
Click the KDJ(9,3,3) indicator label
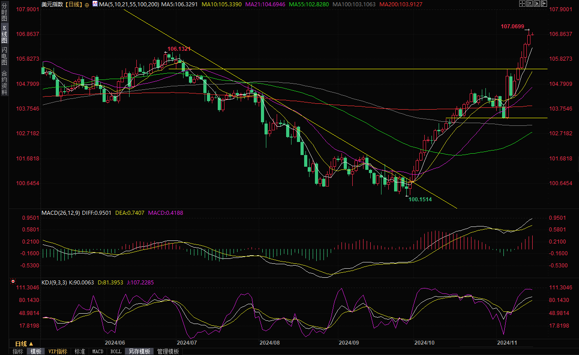[x=54, y=283]
